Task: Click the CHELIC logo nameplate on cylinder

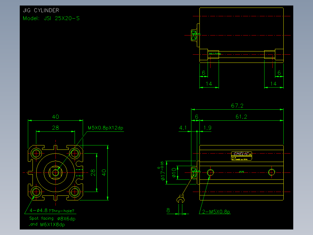Action: pyautogui.click(x=241, y=156)
